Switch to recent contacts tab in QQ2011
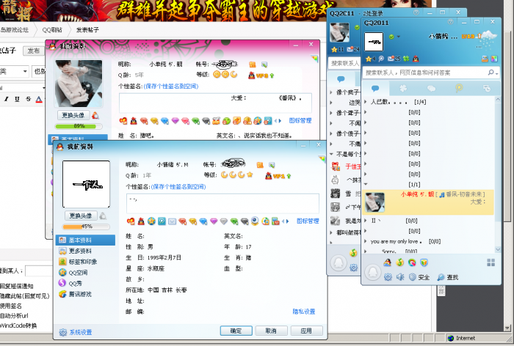The image size is (514, 346). point(487,88)
